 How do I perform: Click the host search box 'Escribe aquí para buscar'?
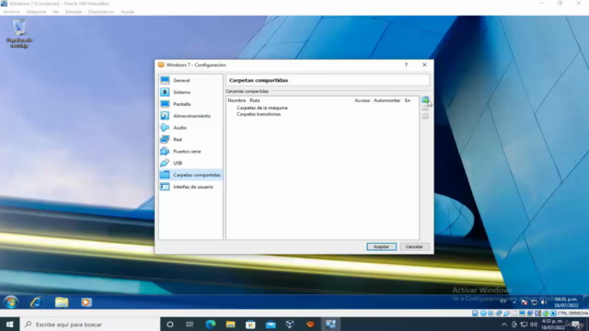tap(90, 325)
